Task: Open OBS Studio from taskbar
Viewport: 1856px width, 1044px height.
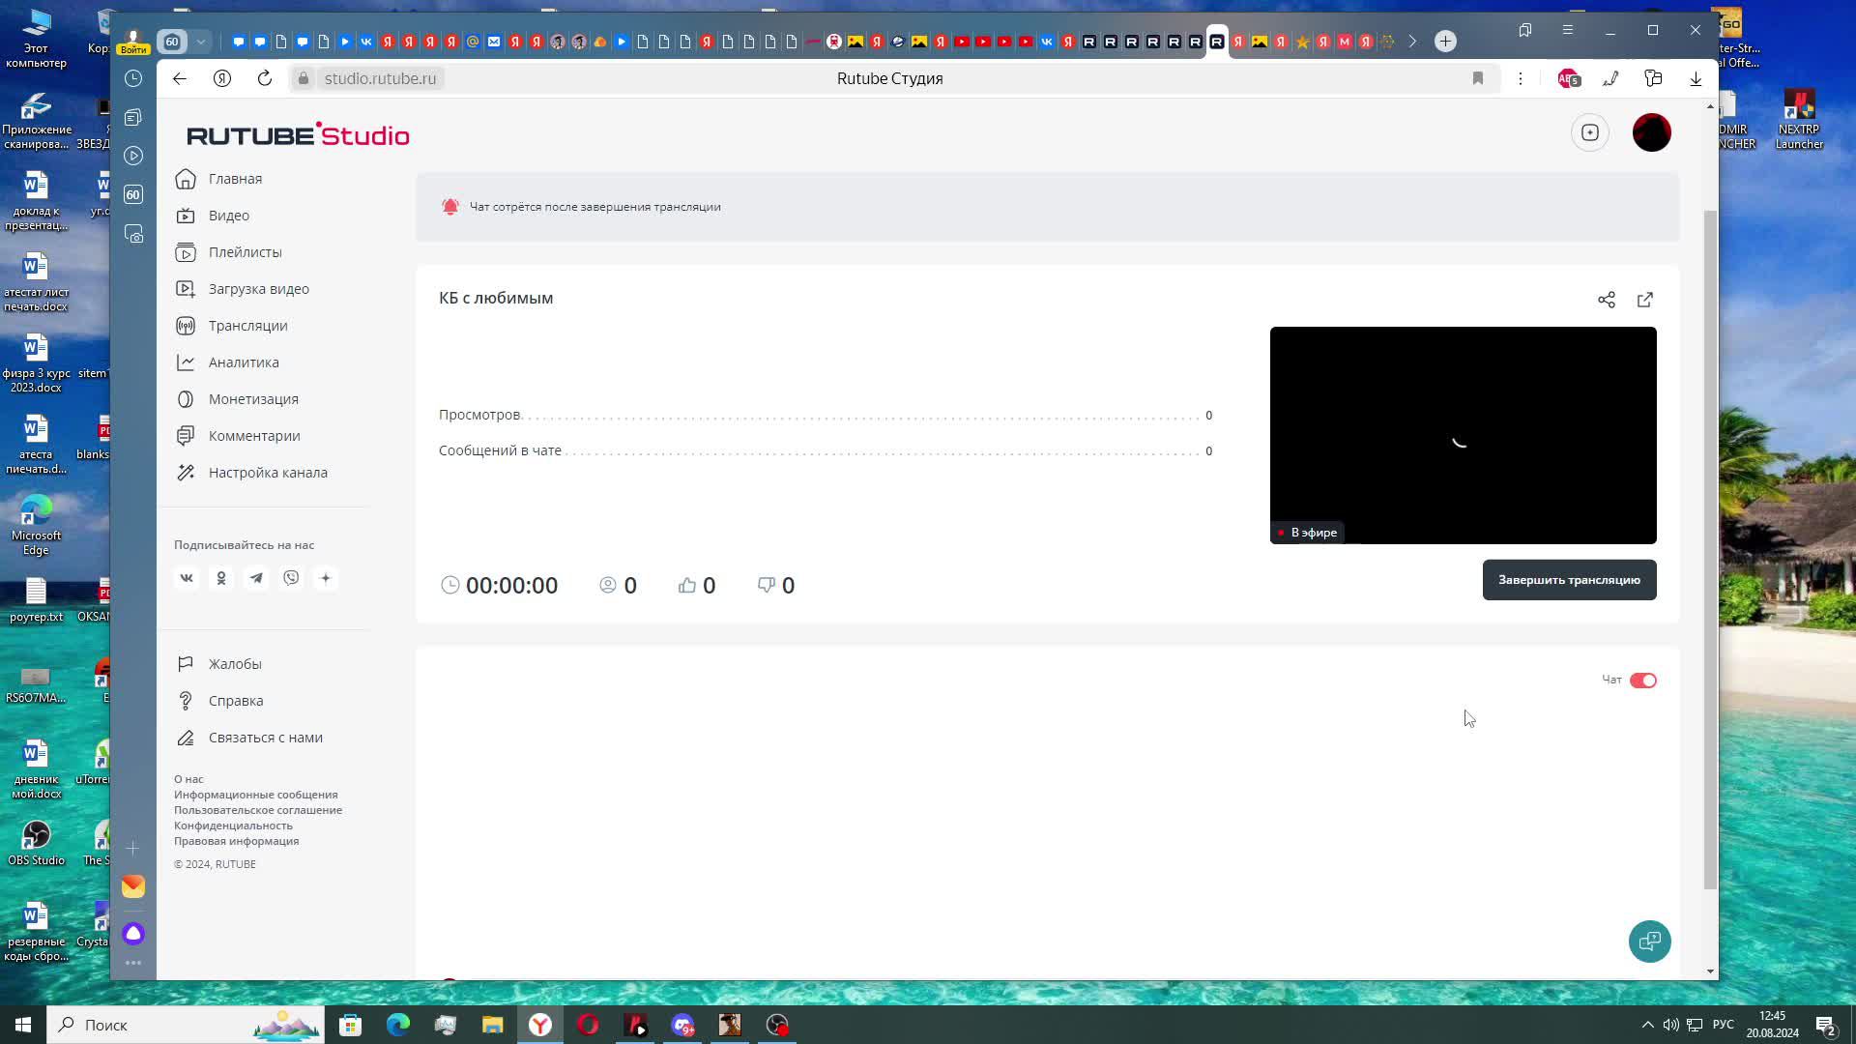Action: click(778, 1025)
